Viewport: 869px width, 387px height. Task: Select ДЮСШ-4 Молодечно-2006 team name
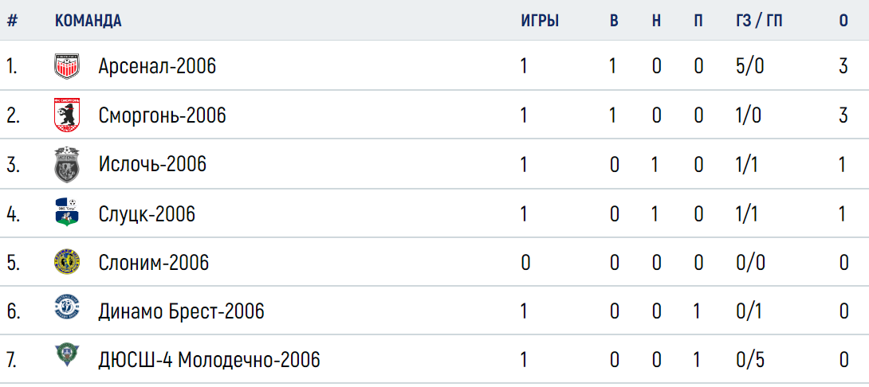point(210,361)
